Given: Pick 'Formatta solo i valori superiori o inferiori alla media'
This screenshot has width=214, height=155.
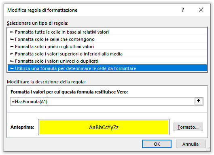Looking at the screenshot, I should pos(107,54).
